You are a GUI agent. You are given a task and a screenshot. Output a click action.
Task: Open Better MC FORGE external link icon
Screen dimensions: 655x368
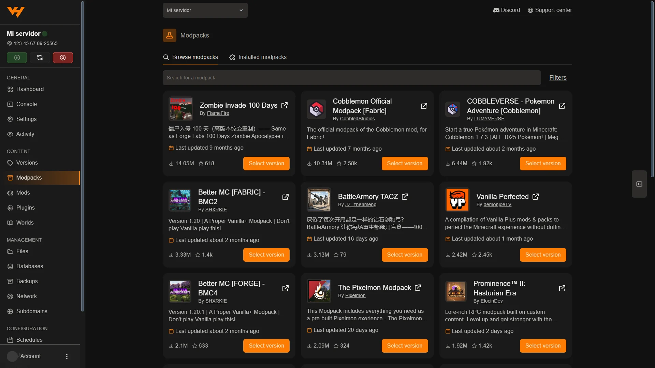click(x=286, y=288)
